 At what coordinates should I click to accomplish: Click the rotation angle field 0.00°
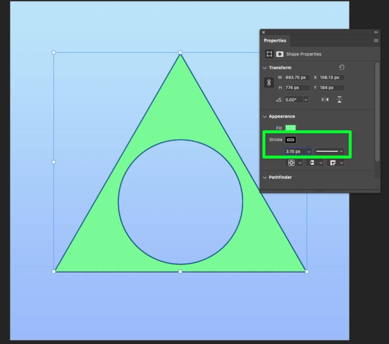pyautogui.click(x=293, y=100)
